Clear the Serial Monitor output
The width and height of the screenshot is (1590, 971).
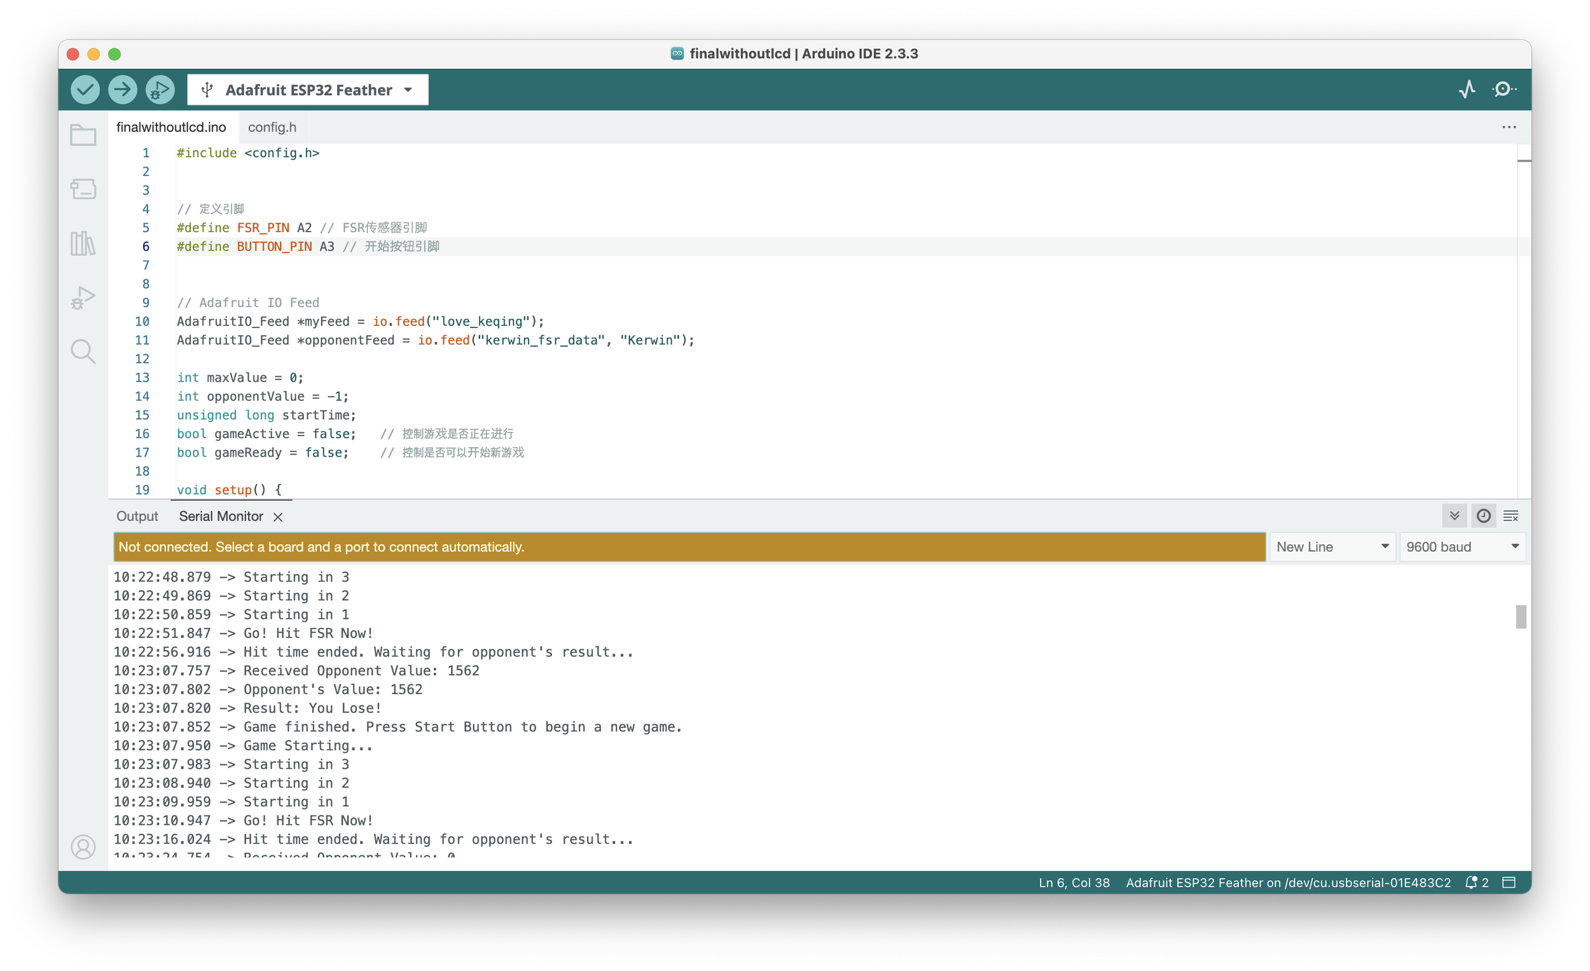coord(1510,516)
